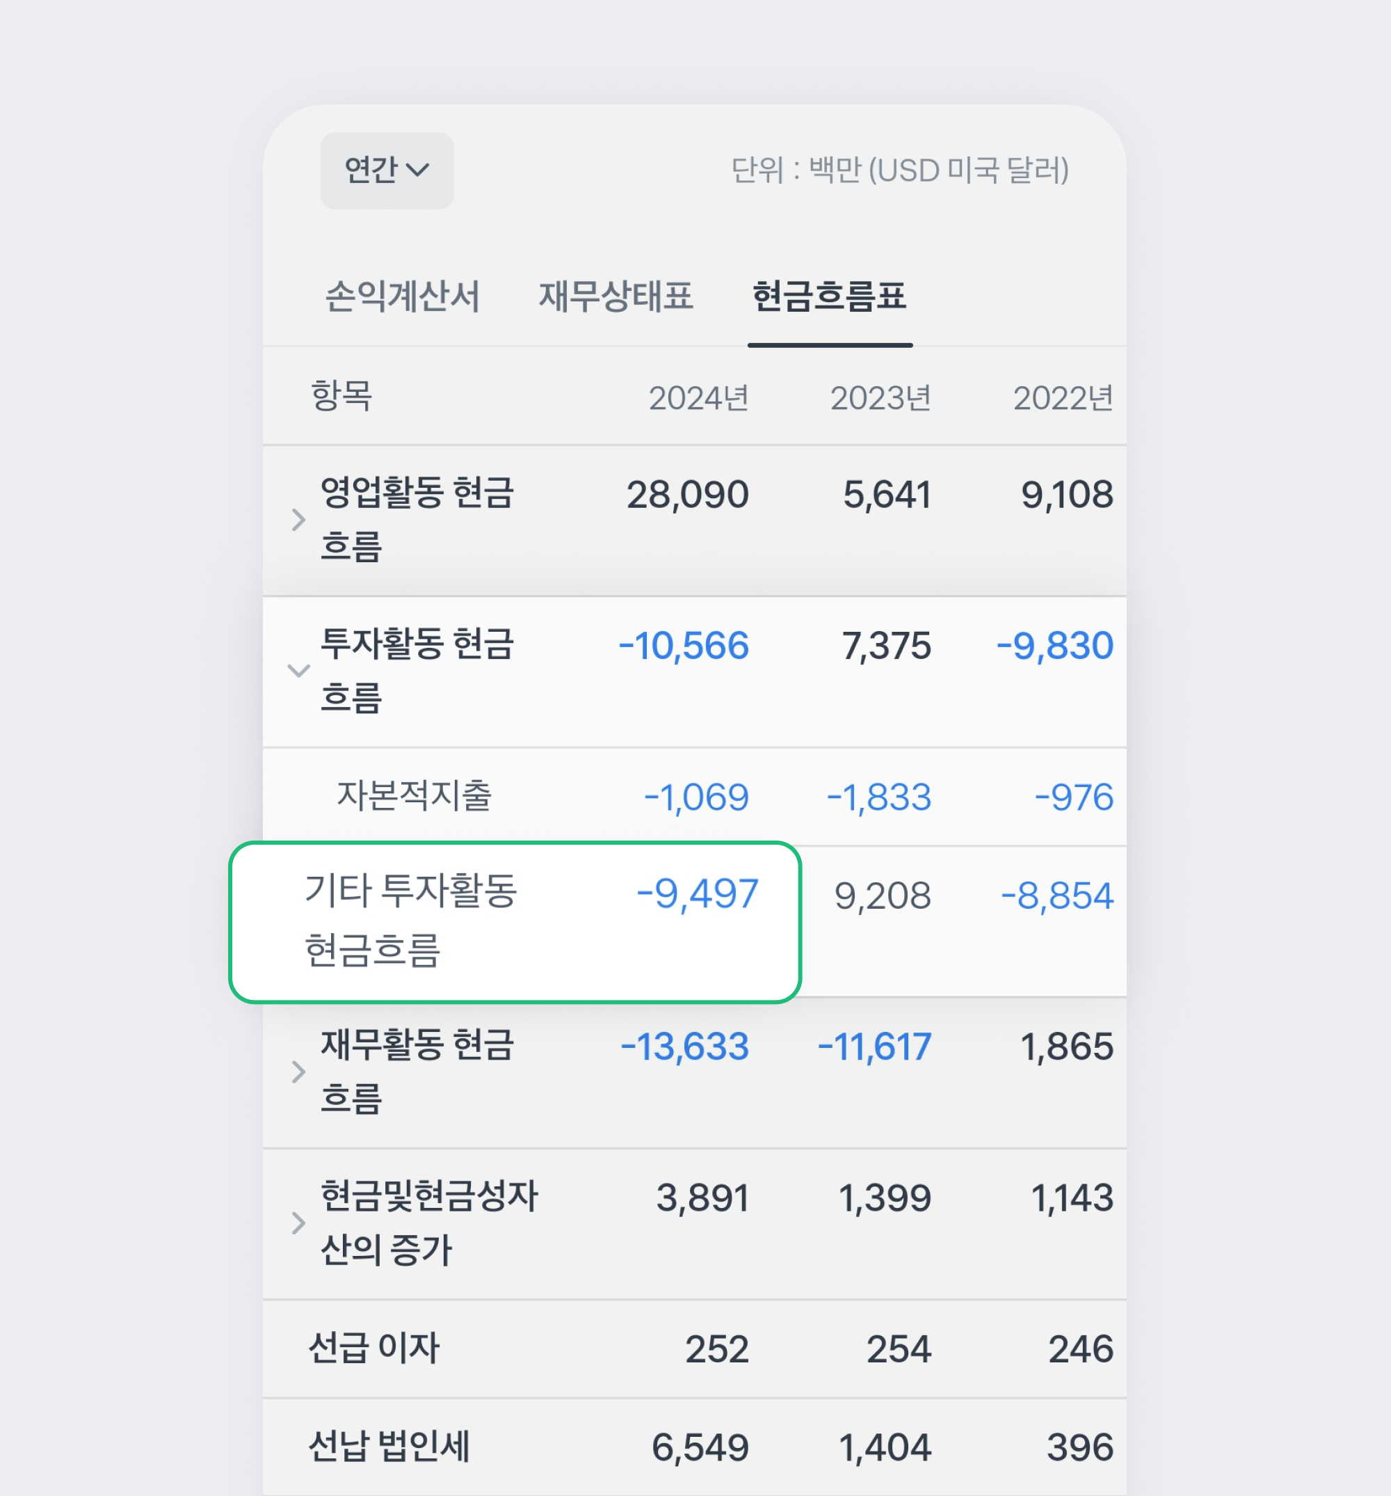The width and height of the screenshot is (1391, 1496).
Task: Click the 2024년 column header
Action: tap(698, 397)
